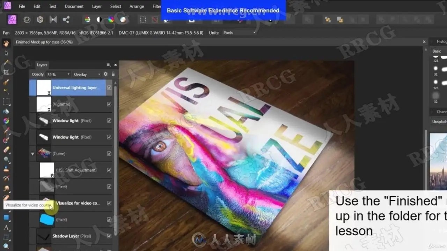The height and width of the screenshot is (251, 447).
Task: Apply Auto Colors color wheel icon
Action: coord(111,20)
